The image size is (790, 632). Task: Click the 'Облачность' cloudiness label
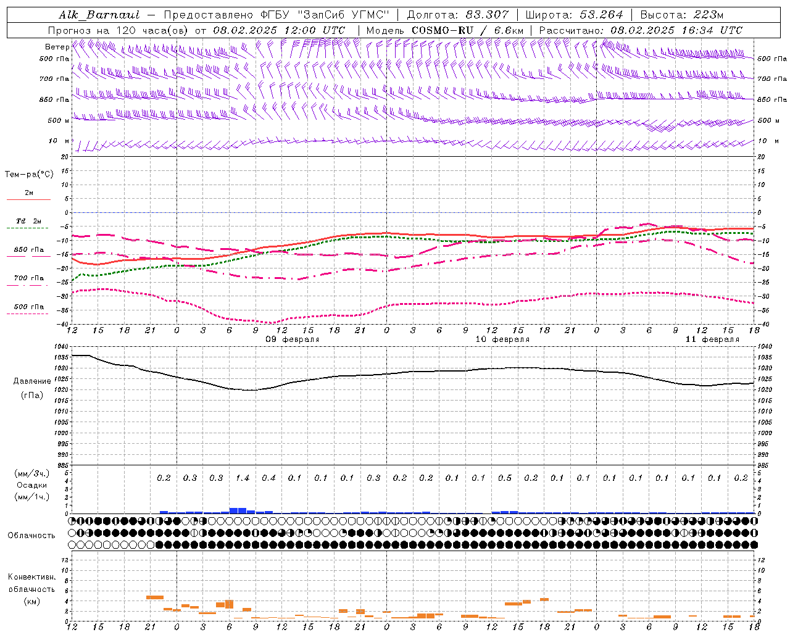31,535
